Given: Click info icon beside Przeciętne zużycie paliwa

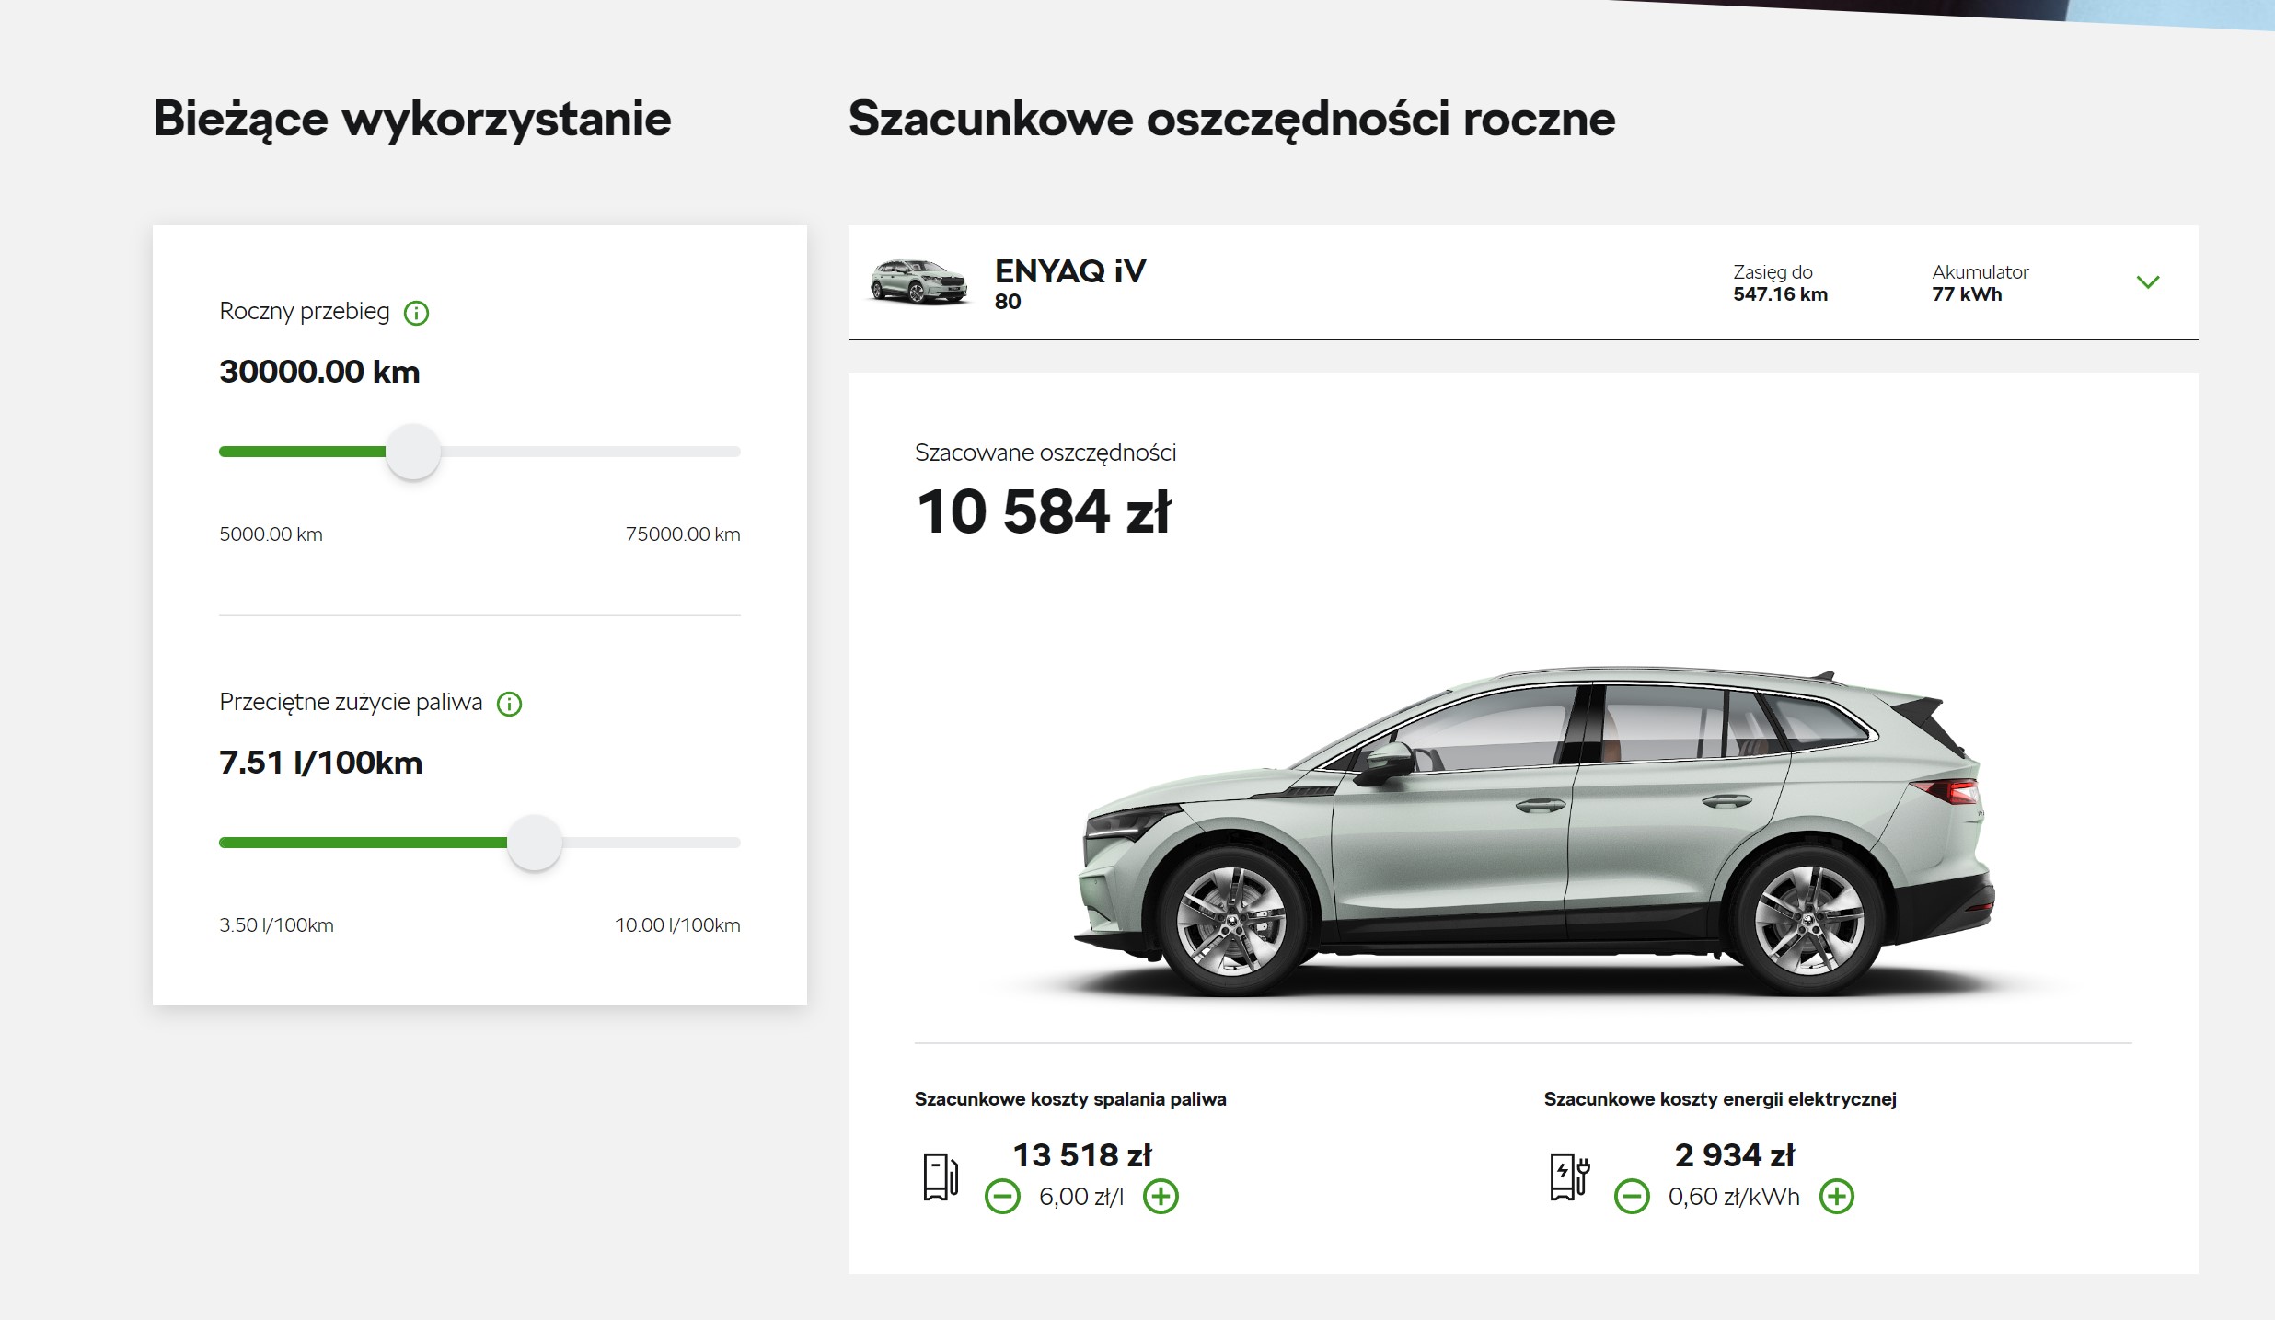Looking at the screenshot, I should pos(509,705).
